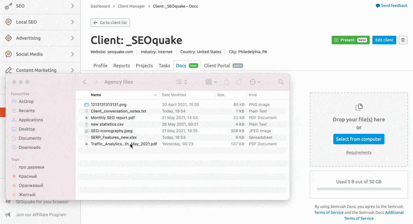Open Finder group-by grid dropdown

pyautogui.click(x=211, y=82)
